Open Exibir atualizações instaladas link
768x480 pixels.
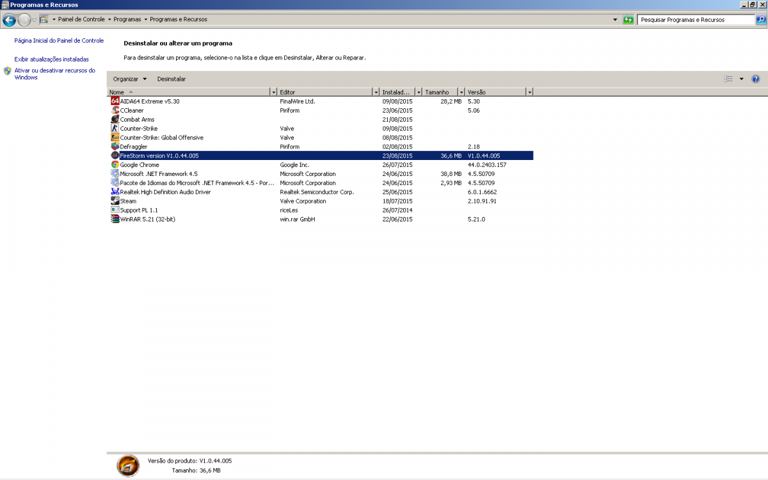[52, 59]
